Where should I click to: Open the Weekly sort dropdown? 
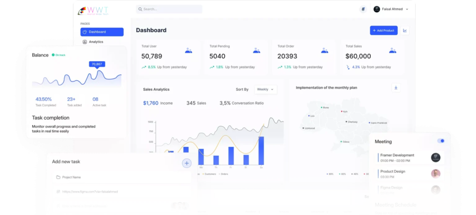(x=266, y=89)
